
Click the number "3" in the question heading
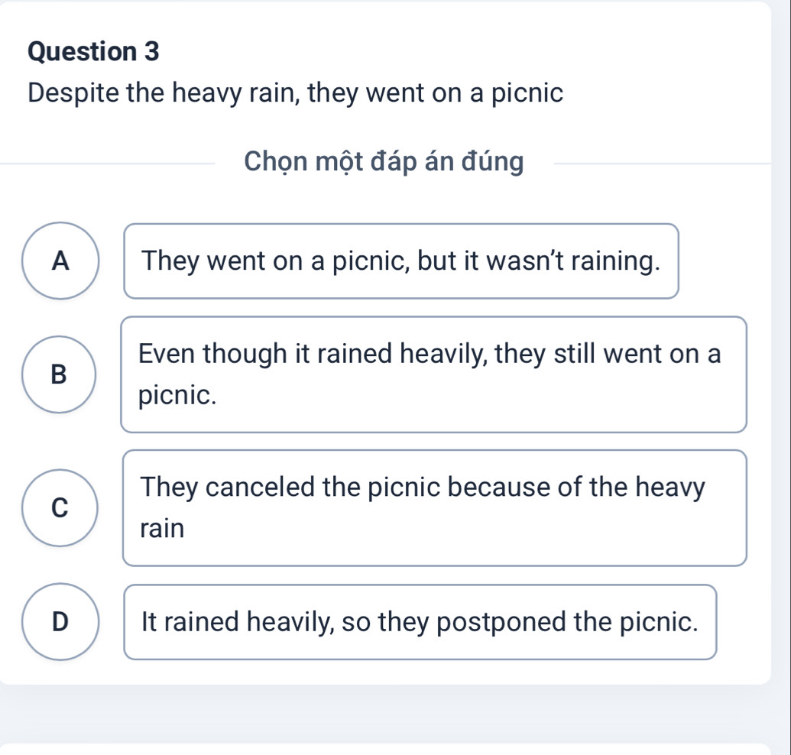click(x=151, y=52)
